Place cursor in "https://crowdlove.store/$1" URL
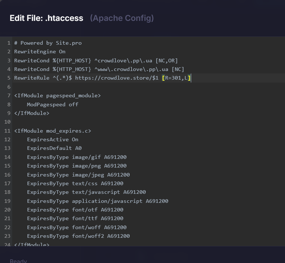 [x=114, y=78]
